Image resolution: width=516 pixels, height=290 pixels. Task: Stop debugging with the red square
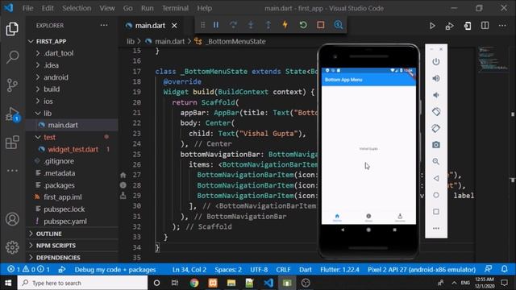point(321,25)
